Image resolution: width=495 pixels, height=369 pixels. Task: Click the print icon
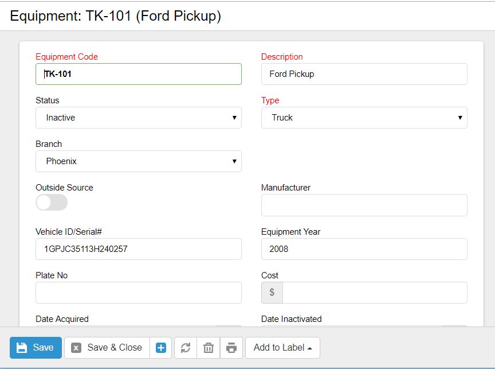231,347
